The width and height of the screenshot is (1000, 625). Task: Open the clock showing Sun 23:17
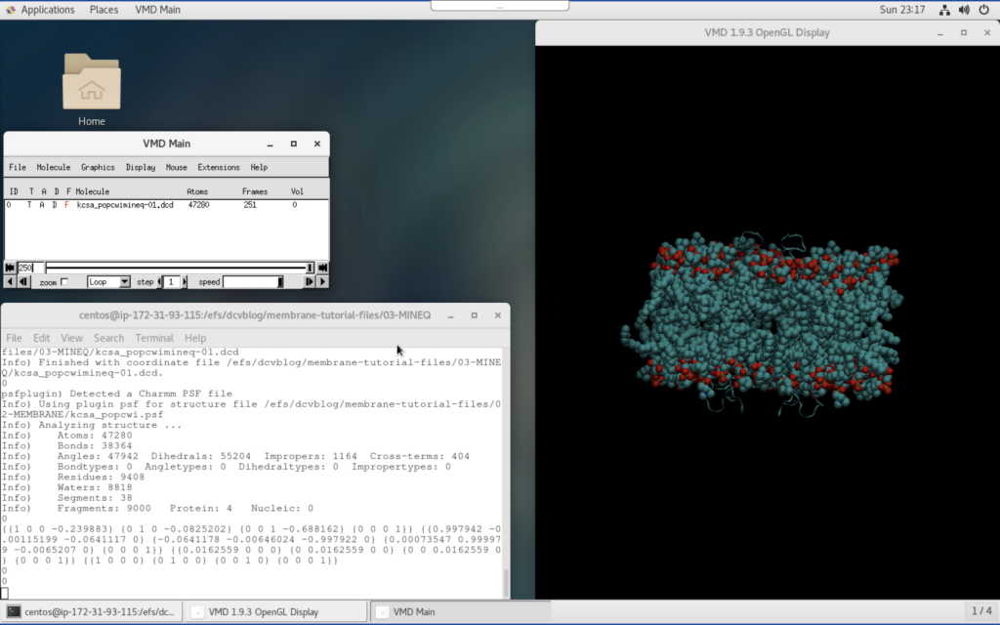(901, 10)
